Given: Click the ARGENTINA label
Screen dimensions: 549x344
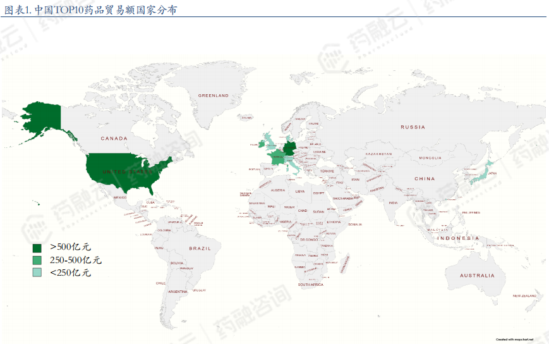Looking at the screenshot, I should click(x=178, y=292).
